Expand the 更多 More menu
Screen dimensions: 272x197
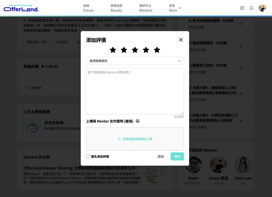(x=175, y=8)
